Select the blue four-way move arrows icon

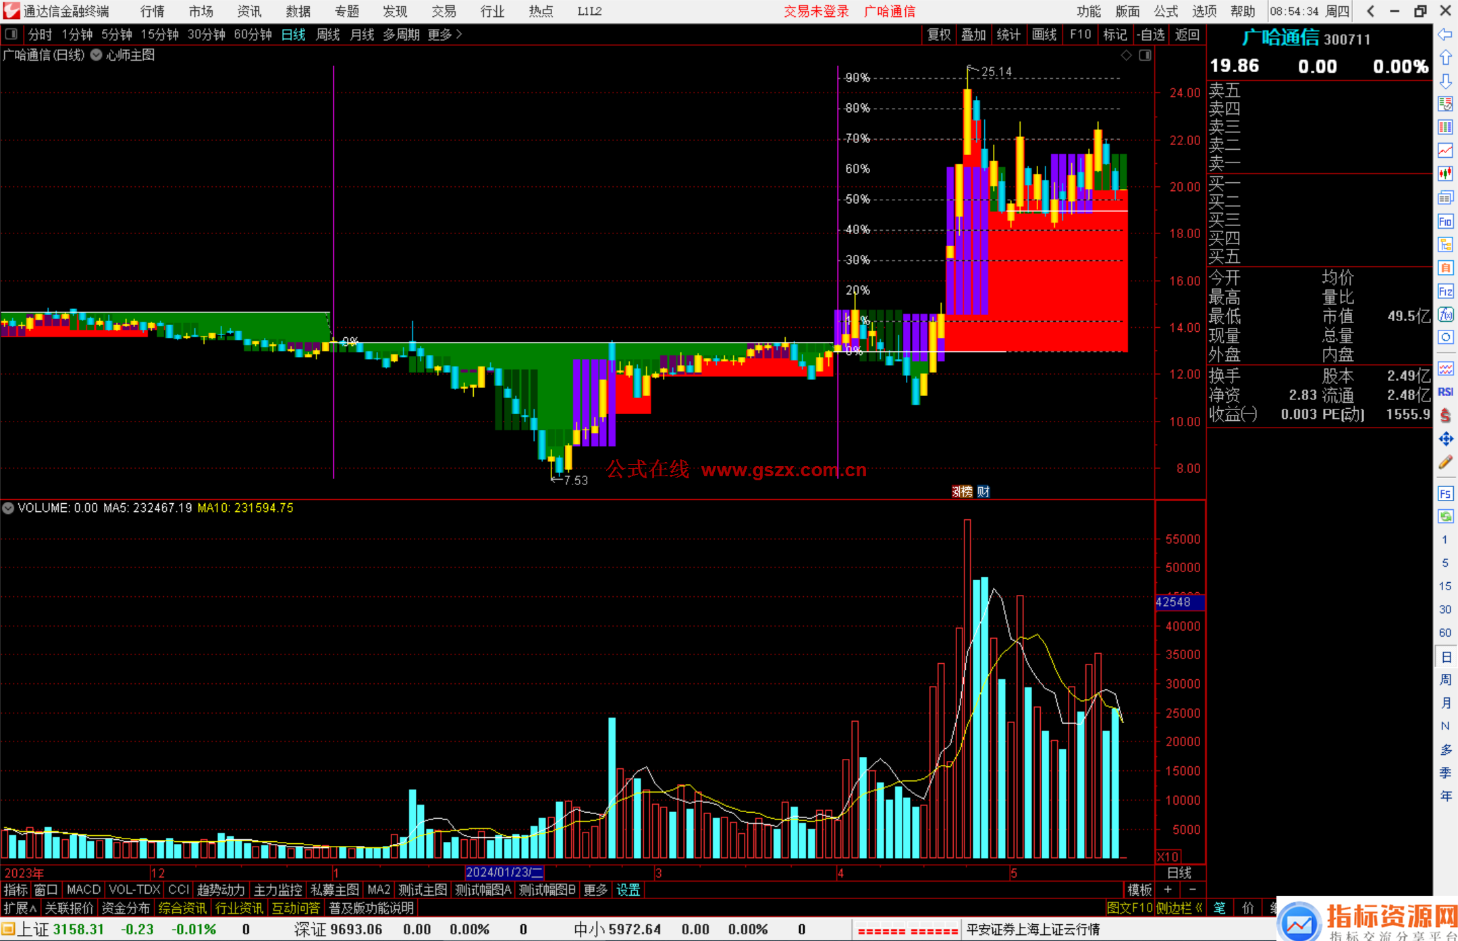pos(1445,439)
